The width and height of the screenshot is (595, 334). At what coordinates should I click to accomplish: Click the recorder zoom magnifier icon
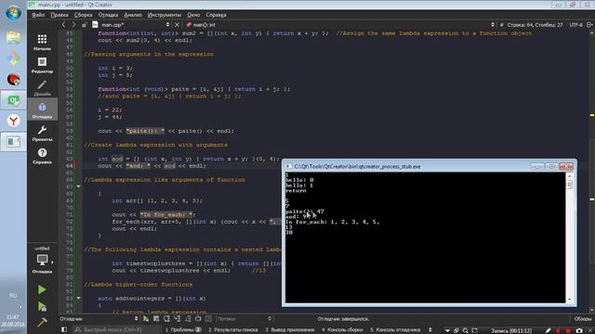coord(466,330)
